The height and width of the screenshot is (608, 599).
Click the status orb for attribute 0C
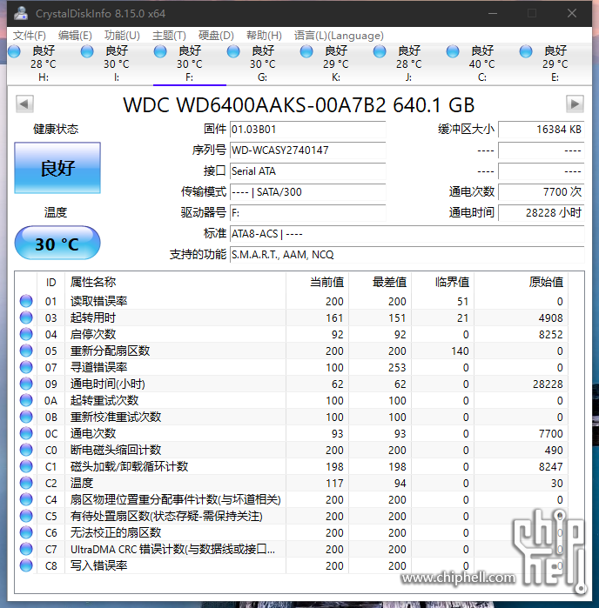(x=26, y=433)
